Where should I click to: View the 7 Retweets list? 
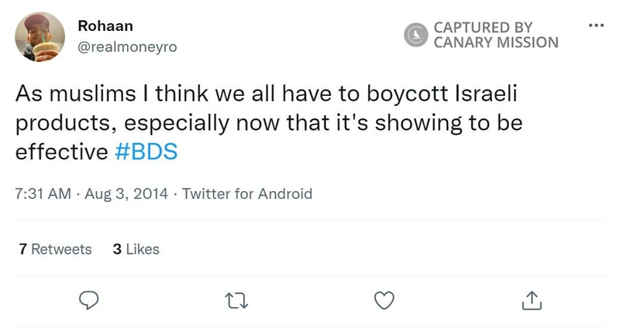[55, 249]
